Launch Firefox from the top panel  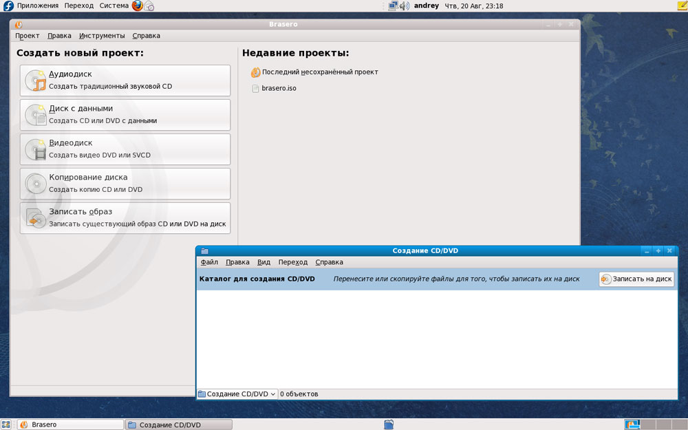point(138,6)
